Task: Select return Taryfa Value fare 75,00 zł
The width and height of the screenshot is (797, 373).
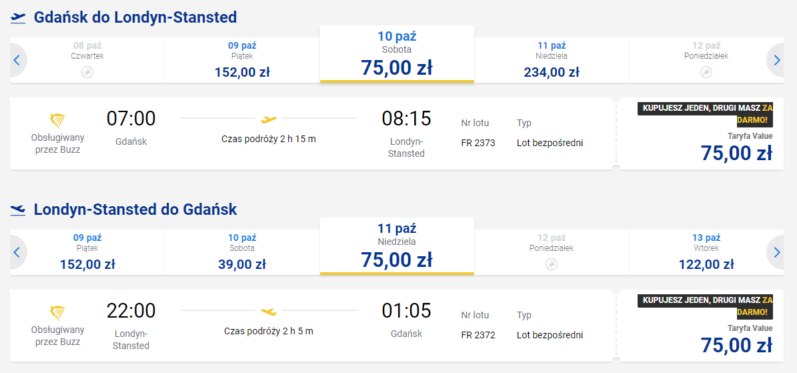Action: [736, 345]
